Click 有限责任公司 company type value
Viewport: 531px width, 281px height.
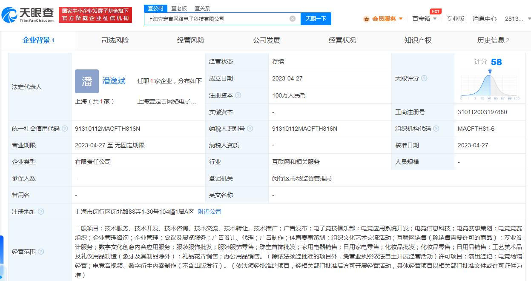coord(93,162)
